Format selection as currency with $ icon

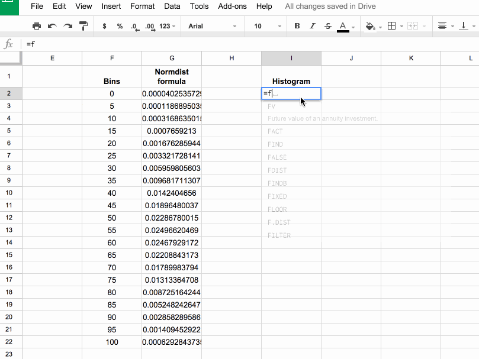click(104, 26)
